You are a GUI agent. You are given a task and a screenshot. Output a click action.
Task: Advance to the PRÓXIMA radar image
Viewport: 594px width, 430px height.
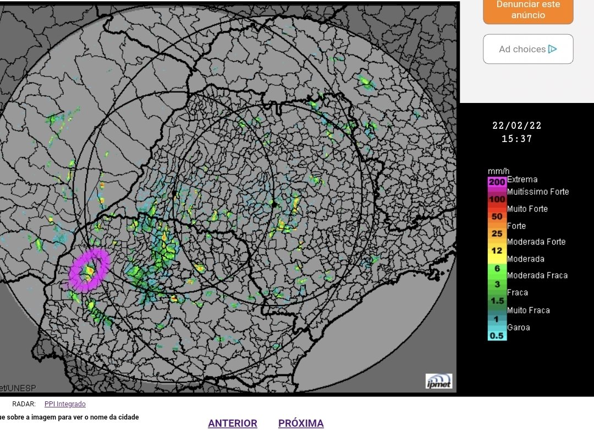(301, 423)
